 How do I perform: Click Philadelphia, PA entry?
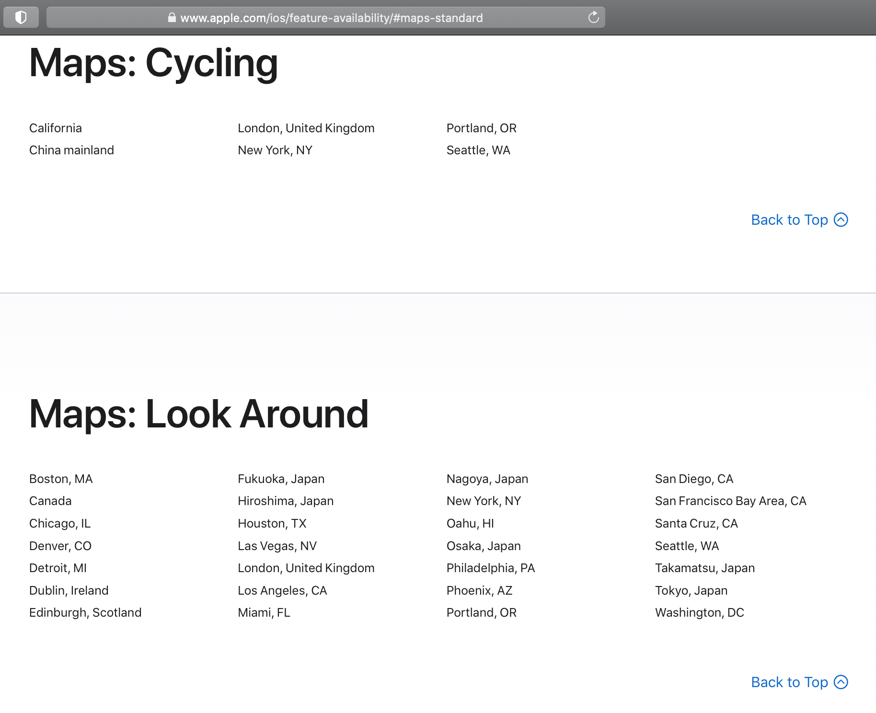point(491,568)
